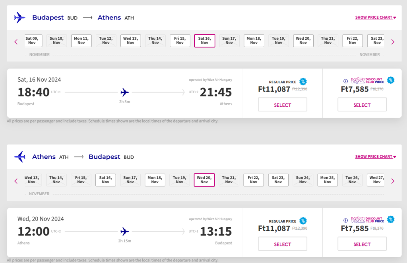Show later return dates with the right arrow
Viewport: 407px width, 263px height.
393,181
